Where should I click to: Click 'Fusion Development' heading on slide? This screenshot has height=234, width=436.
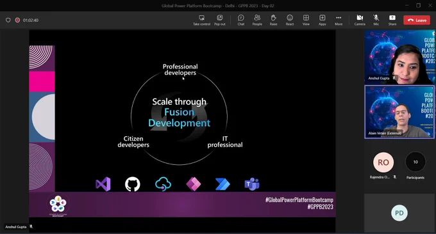click(x=180, y=118)
